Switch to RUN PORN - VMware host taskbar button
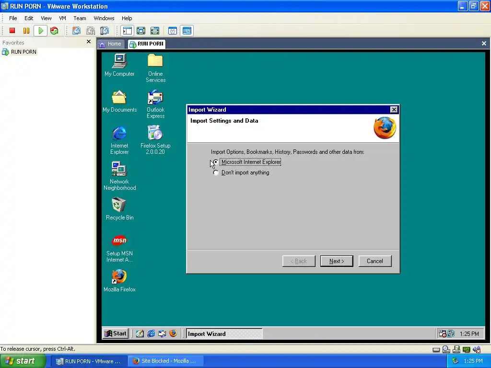The height and width of the screenshot is (368, 491). pos(89,361)
